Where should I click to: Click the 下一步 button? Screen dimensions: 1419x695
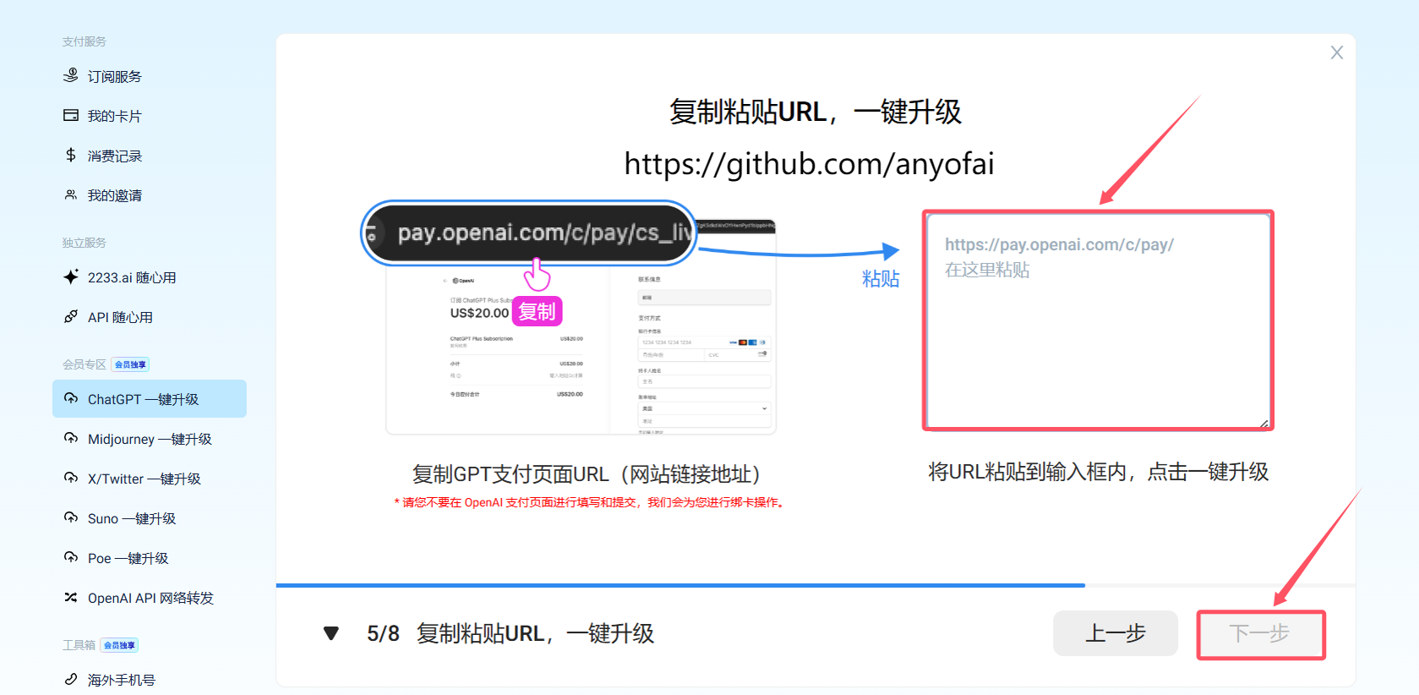[1260, 633]
